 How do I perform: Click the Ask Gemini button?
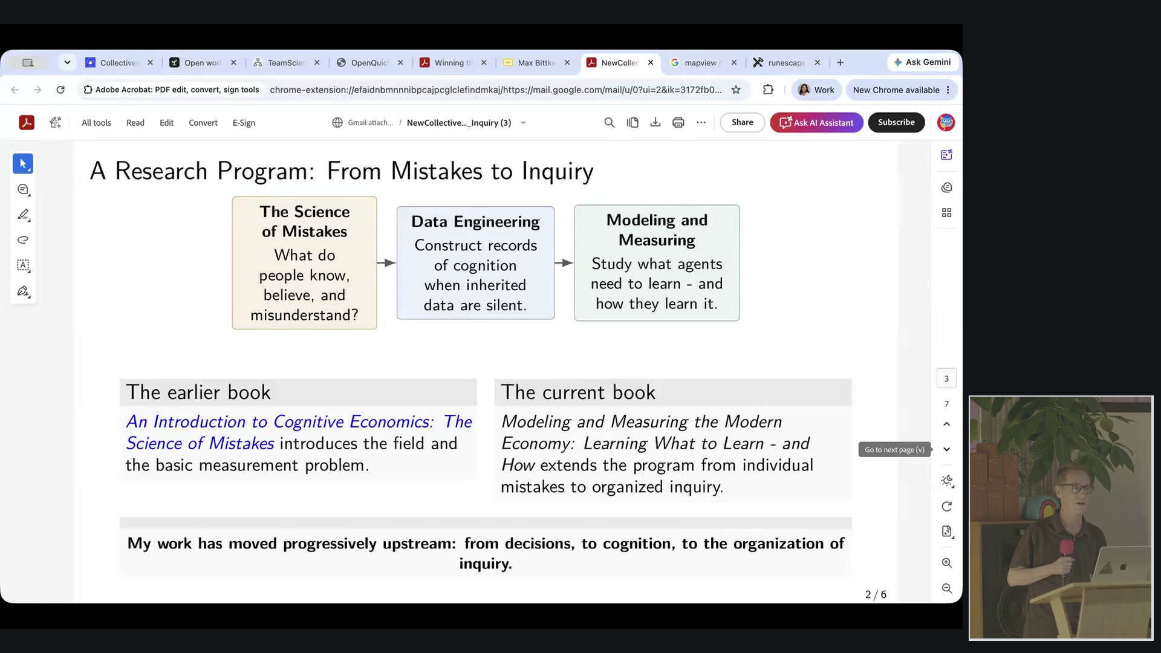pos(922,62)
